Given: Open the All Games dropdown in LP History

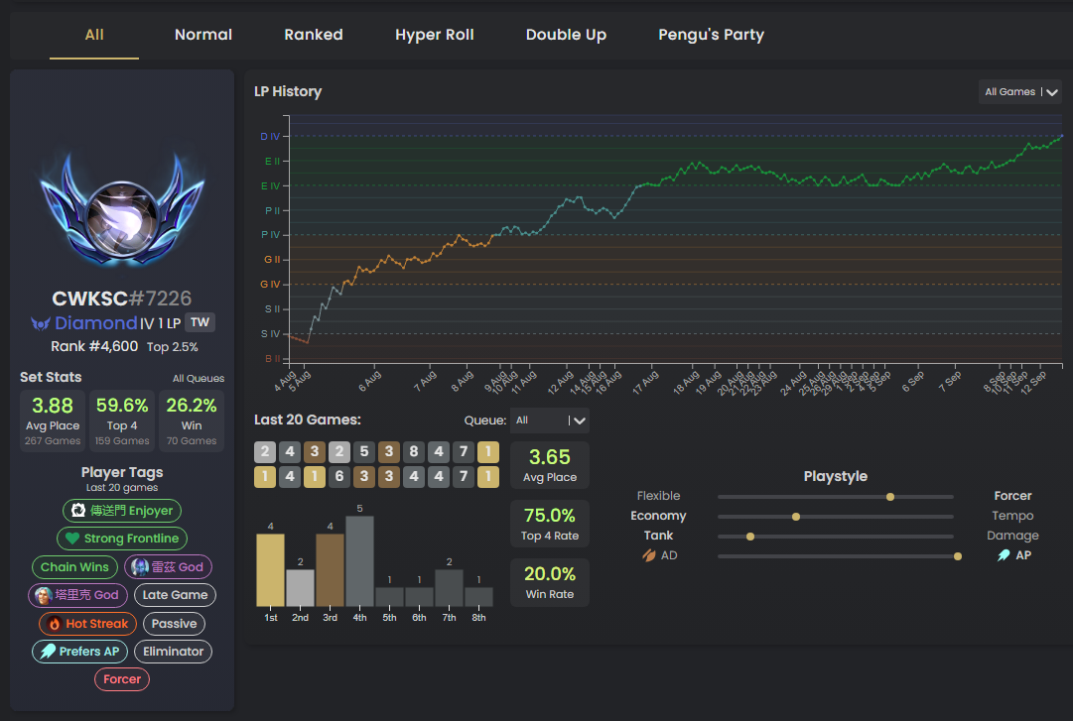Looking at the screenshot, I should pyautogui.click(x=1020, y=92).
